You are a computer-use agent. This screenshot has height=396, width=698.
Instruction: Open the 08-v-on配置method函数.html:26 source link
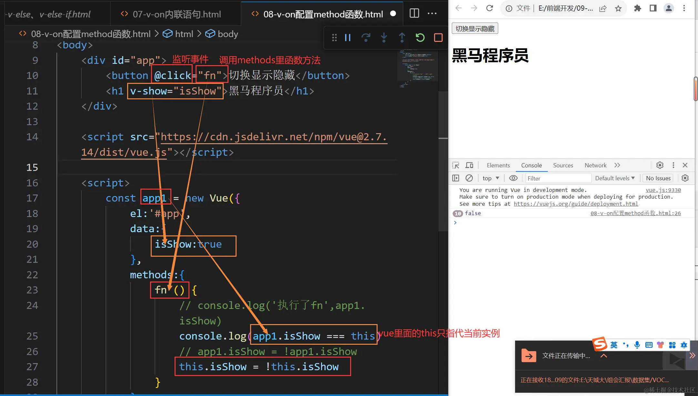click(635, 213)
